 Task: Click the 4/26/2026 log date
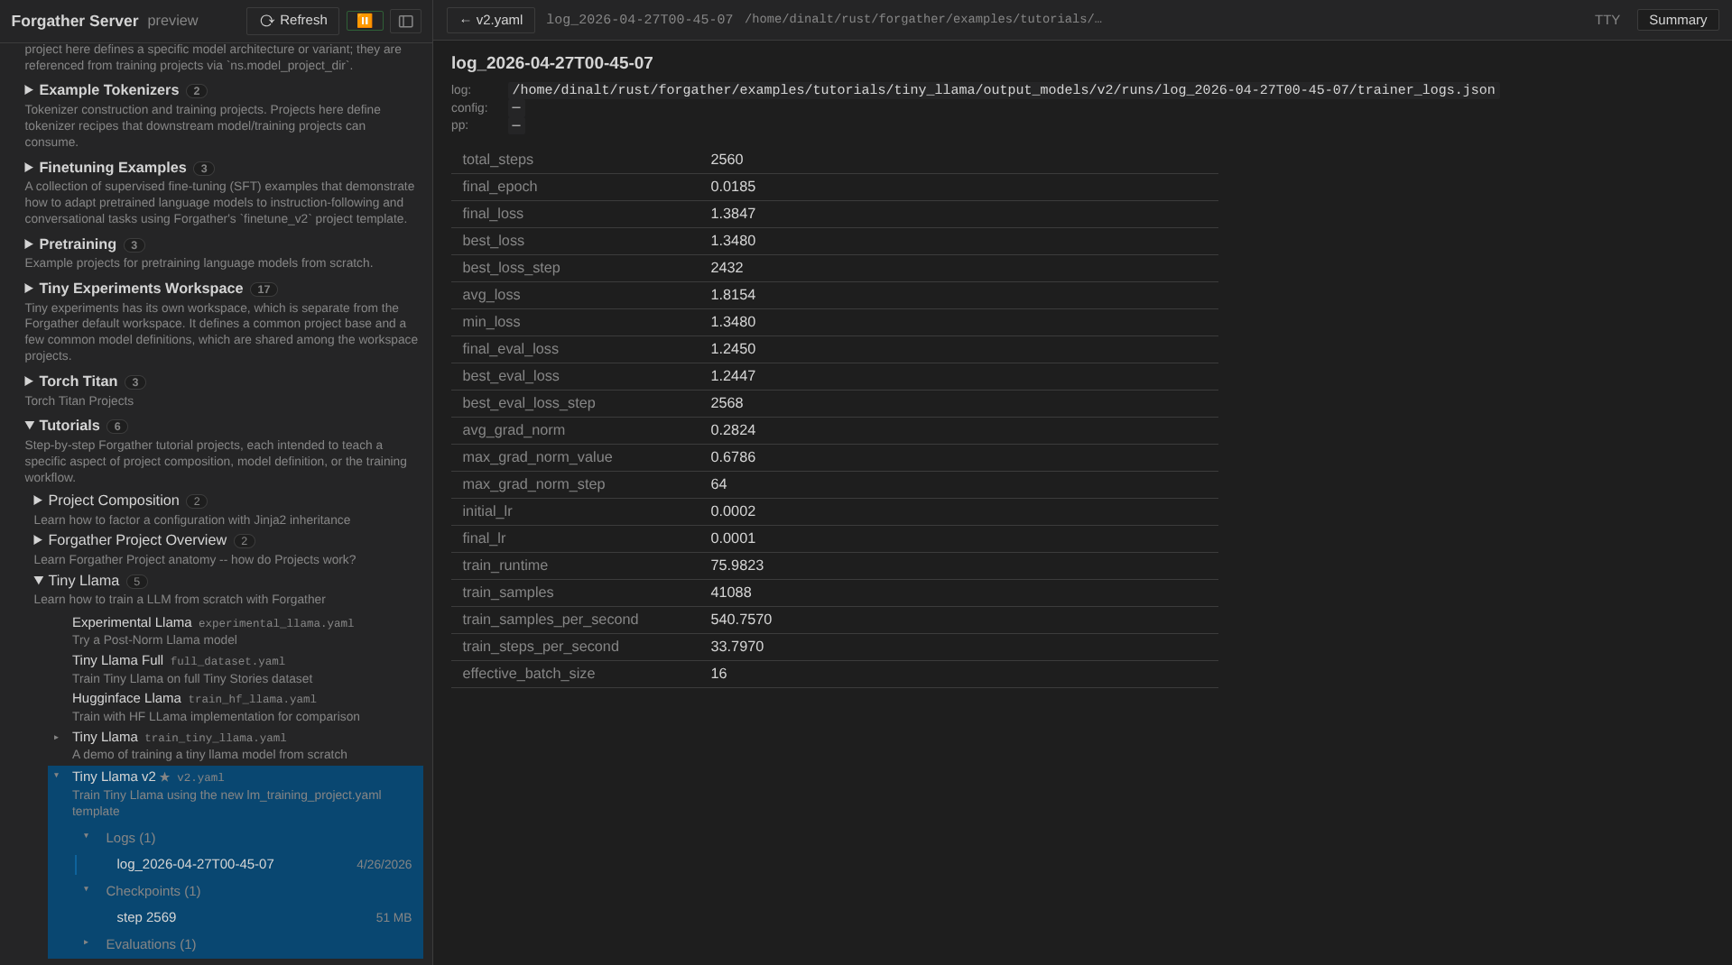384,864
